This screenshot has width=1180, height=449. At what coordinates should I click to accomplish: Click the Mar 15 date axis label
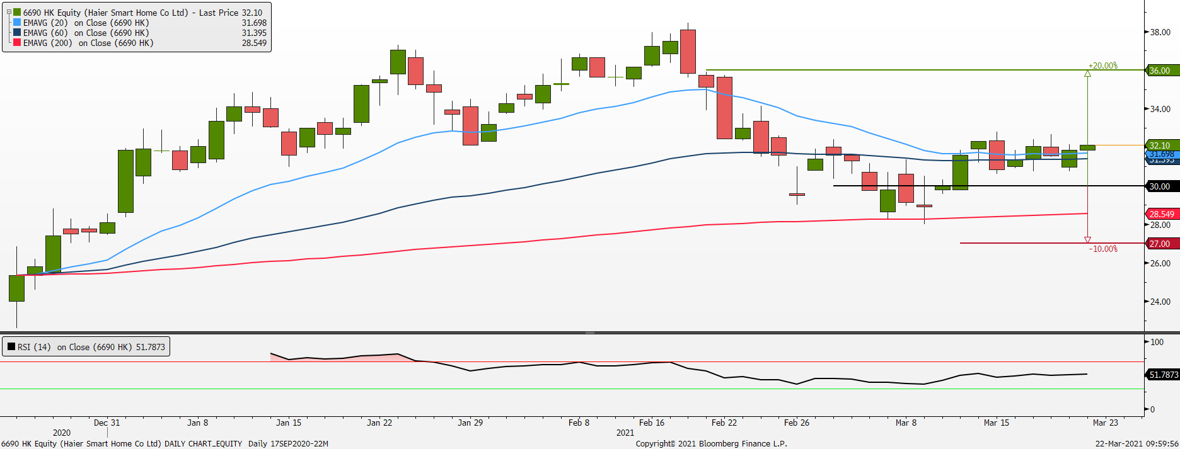pyautogui.click(x=997, y=423)
